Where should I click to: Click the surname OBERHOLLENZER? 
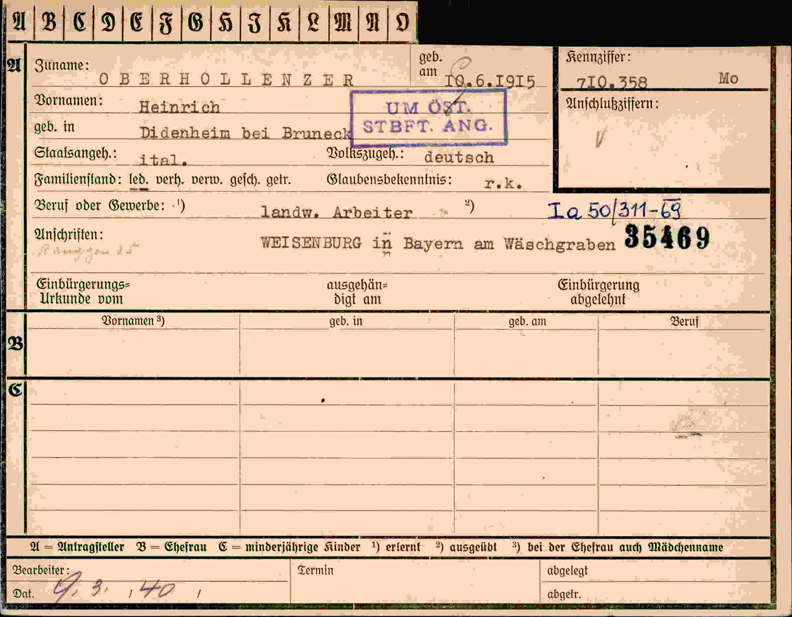click(226, 80)
